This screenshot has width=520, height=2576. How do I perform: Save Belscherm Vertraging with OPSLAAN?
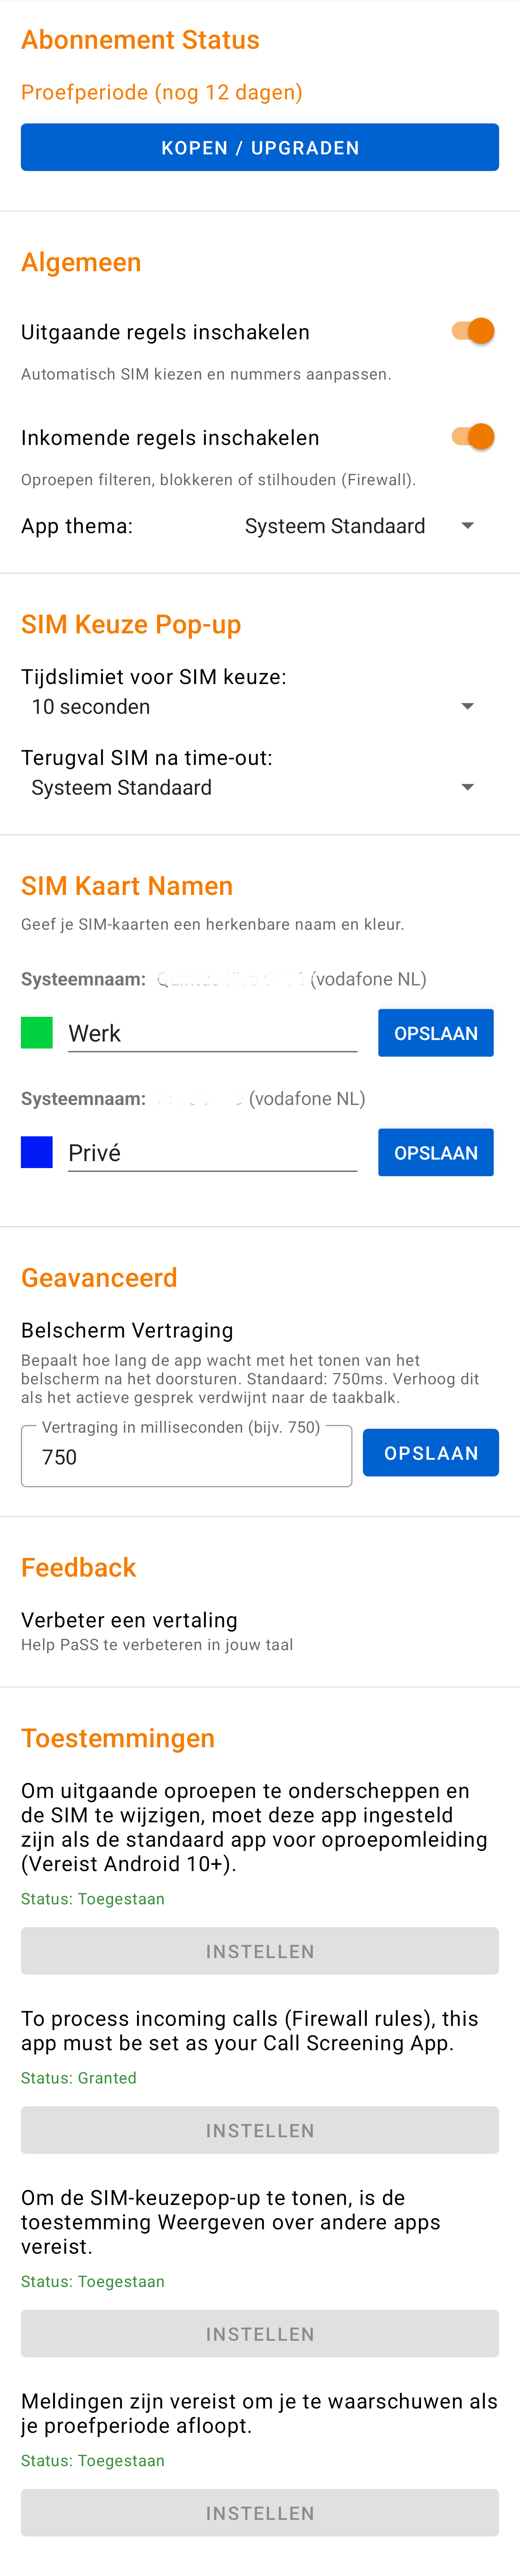pos(431,1452)
